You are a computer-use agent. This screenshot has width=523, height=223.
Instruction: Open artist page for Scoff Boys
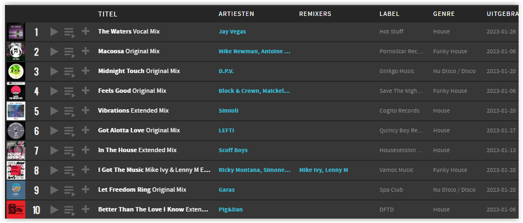233,150
